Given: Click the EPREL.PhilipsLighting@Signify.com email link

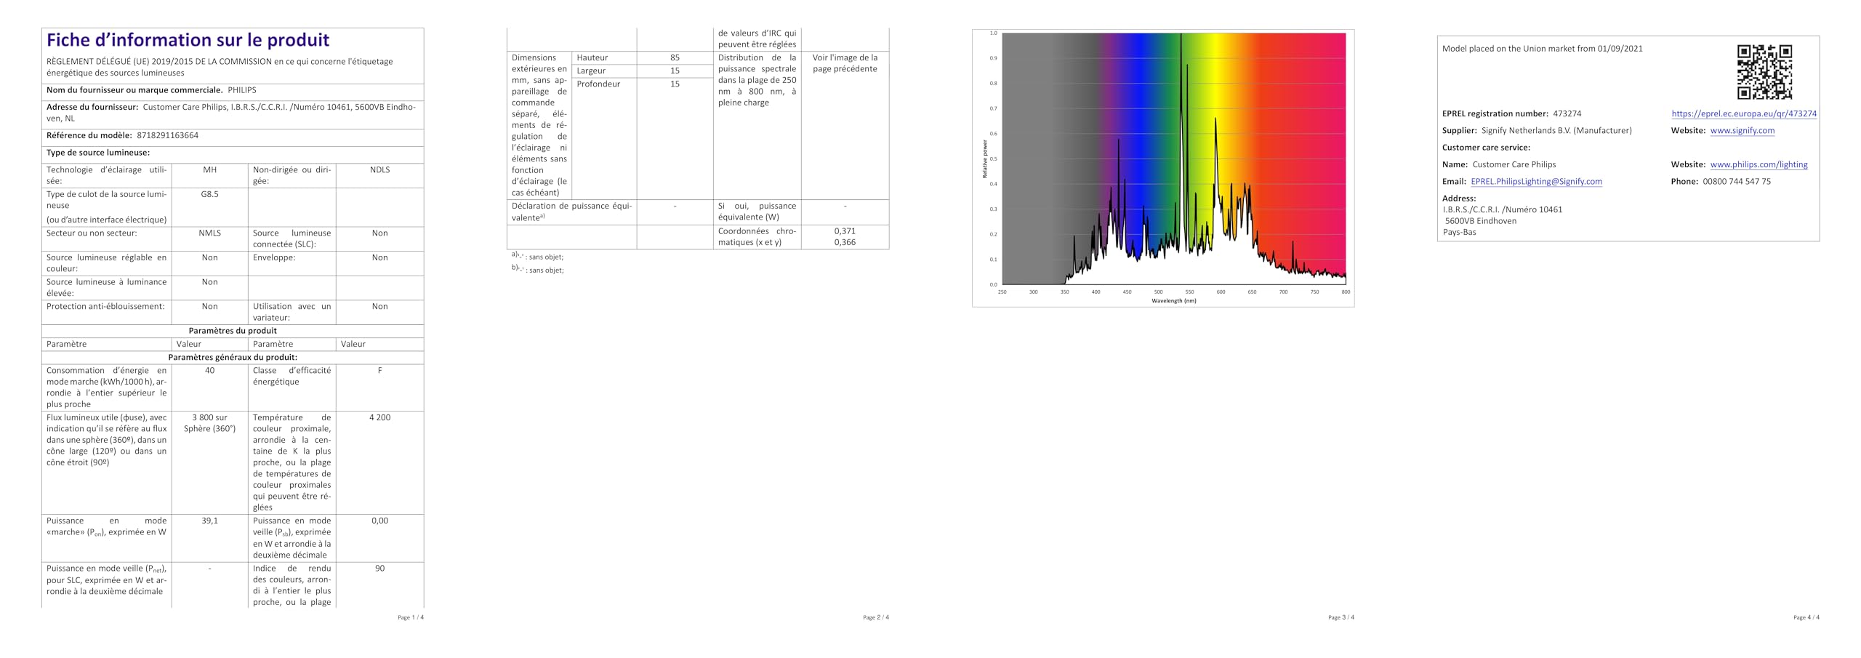Looking at the screenshot, I should [1536, 182].
